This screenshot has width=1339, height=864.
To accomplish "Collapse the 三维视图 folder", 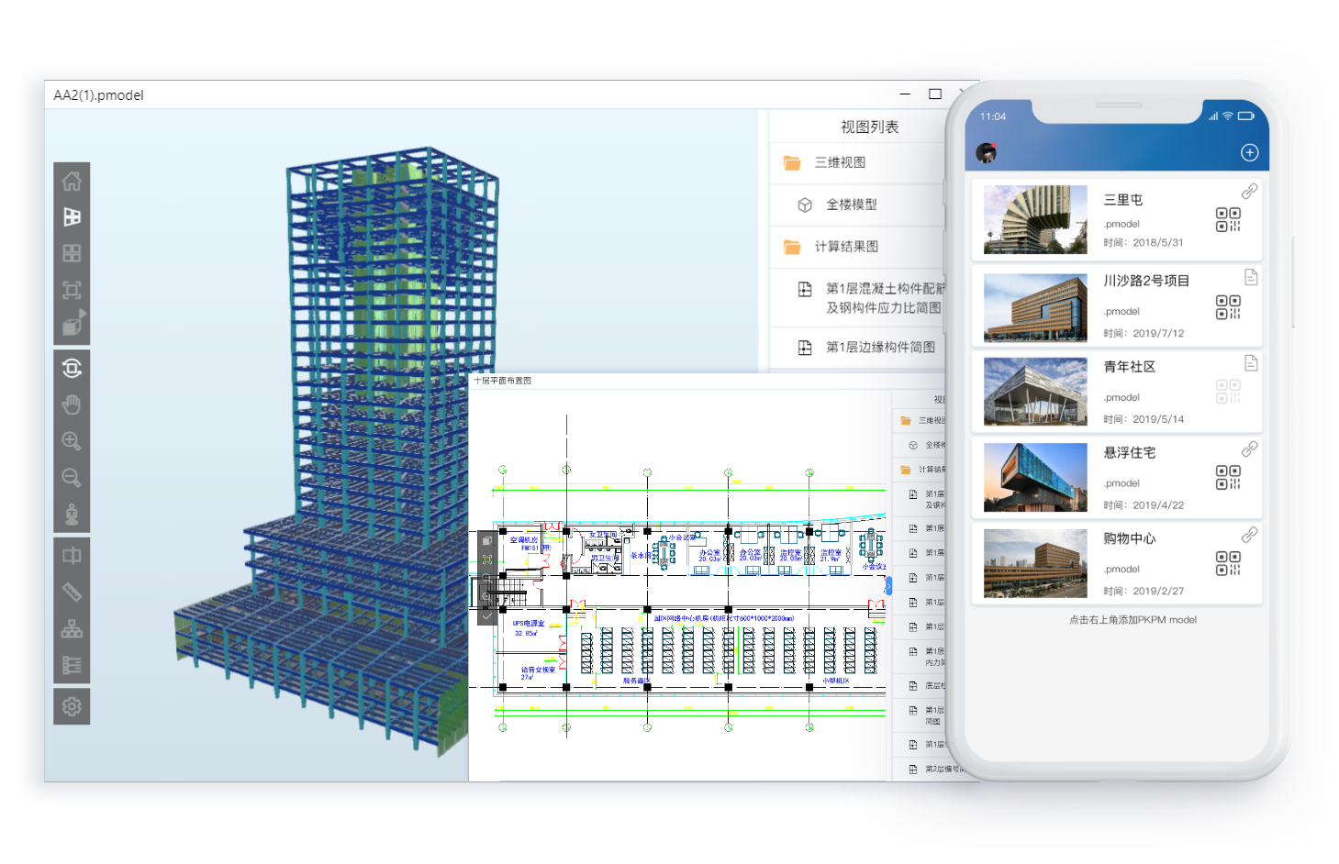I will [x=792, y=162].
